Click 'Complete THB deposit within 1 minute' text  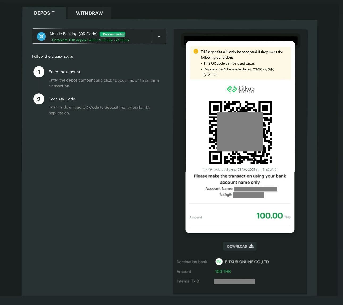(x=91, y=40)
